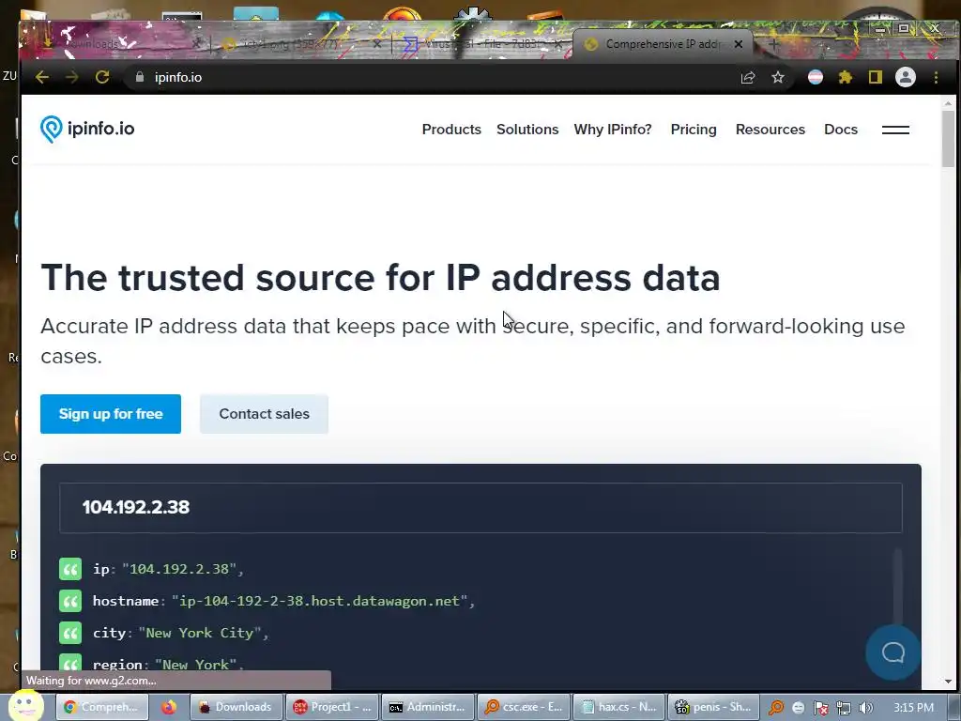Click the volume speaker tray icon
Viewport: 961px width, 721px height.
coord(865,708)
